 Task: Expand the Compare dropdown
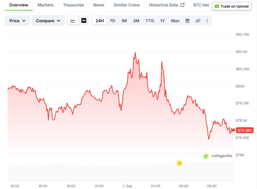tap(48, 21)
